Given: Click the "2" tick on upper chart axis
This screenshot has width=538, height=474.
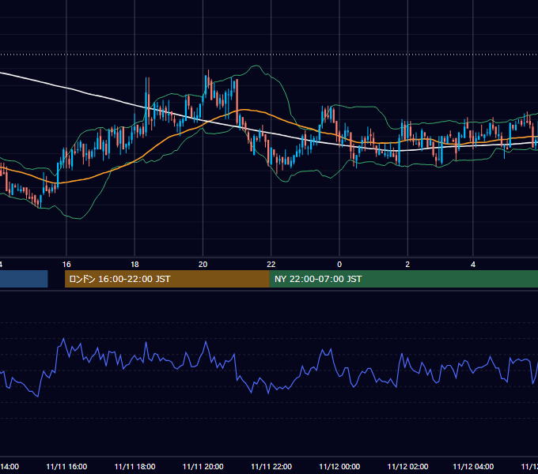Looking at the screenshot, I should tap(407, 265).
